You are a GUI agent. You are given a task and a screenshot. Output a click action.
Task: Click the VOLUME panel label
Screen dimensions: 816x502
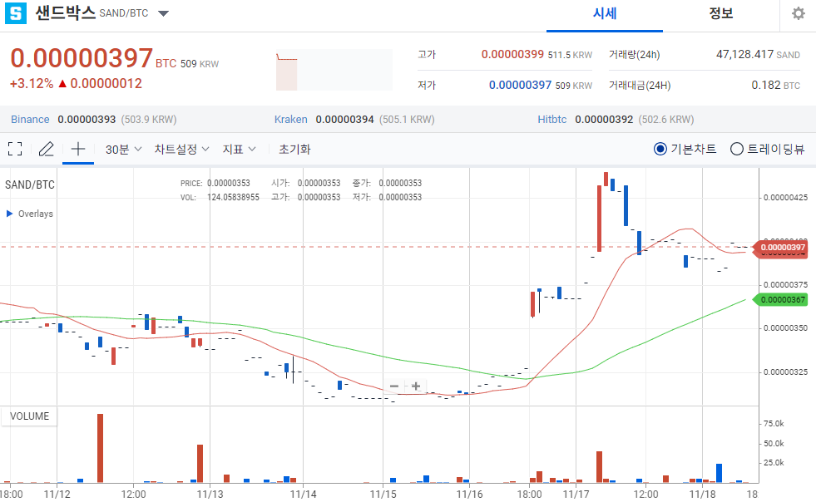30,416
